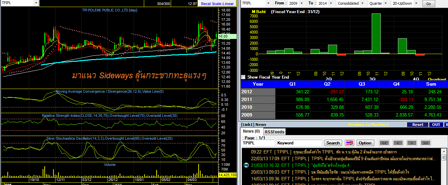Click the Year column header
Viewport: 448px width, 185px height.
258,84
